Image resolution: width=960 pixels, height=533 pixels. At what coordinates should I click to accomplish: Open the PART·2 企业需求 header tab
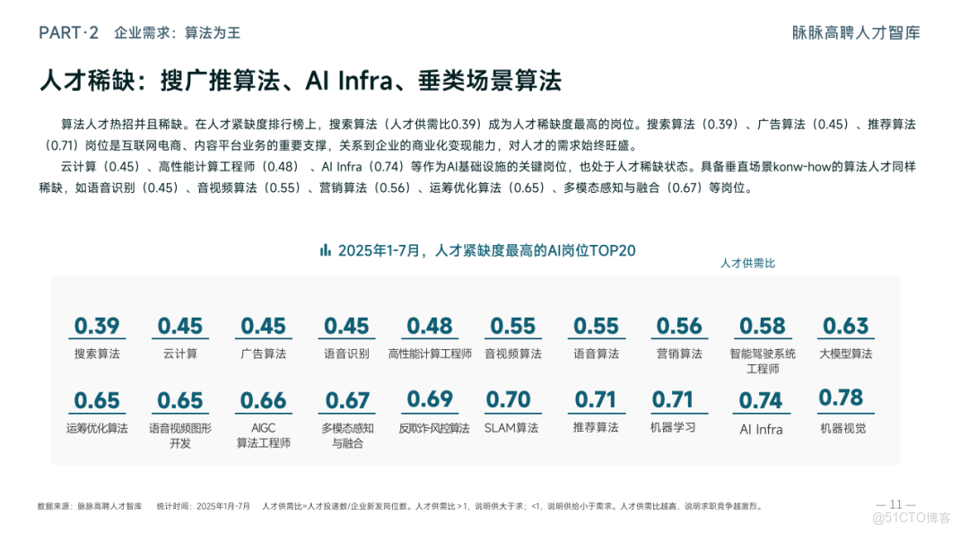pos(139,32)
